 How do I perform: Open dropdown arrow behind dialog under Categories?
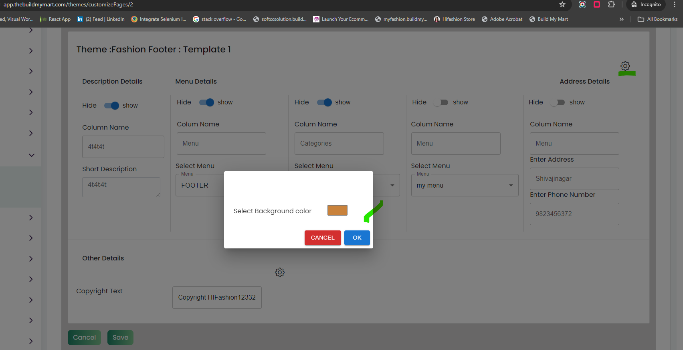coord(392,185)
